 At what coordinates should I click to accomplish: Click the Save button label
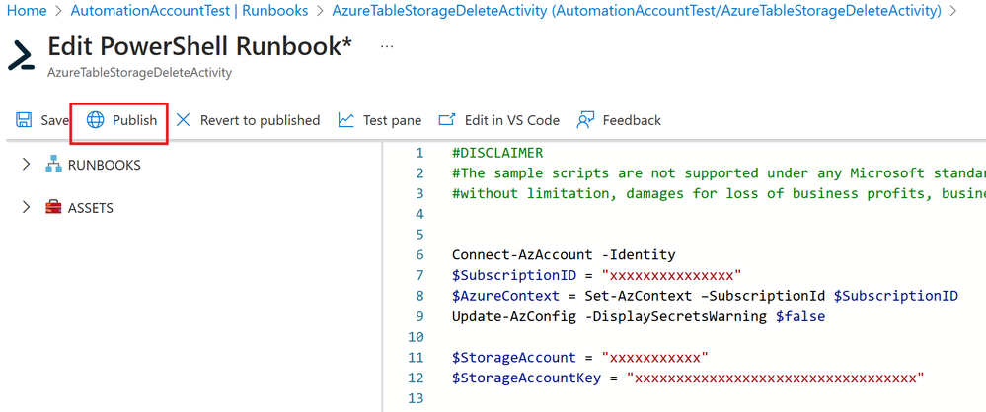pyautogui.click(x=54, y=120)
